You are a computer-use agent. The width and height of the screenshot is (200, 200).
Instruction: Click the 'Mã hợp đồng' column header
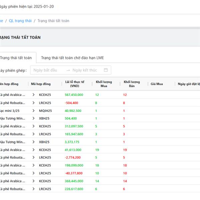[41, 84]
